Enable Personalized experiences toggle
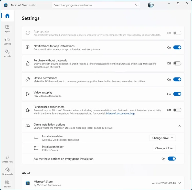 click(177, 110)
